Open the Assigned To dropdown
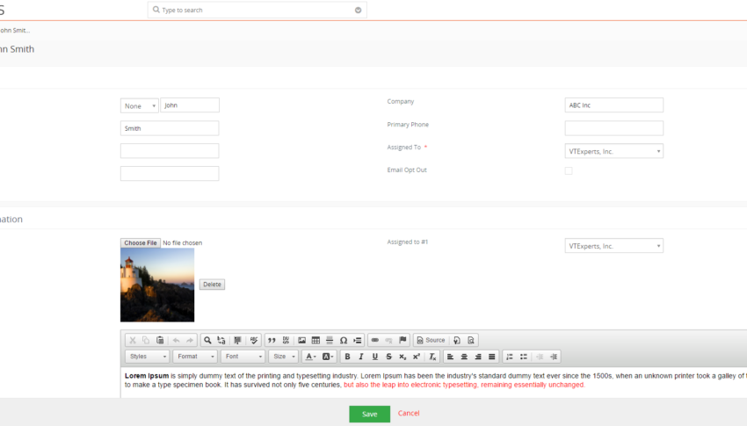This screenshot has width=747, height=426. tap(614, 151)
